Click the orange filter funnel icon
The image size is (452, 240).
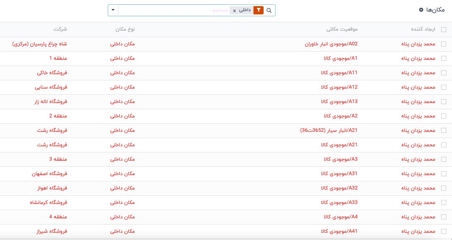[x=259, y=10]
